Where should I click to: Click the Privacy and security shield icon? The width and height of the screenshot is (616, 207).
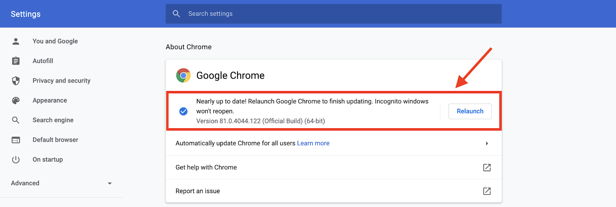pos(16,81)
